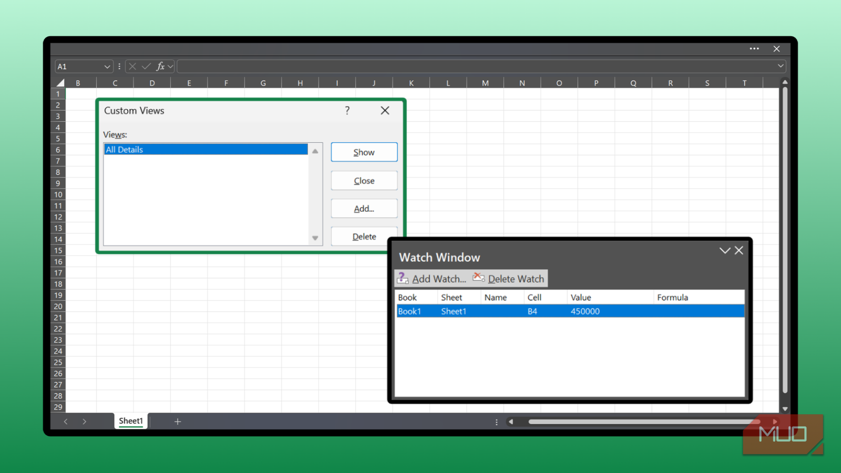This screenshot has width=841, height=473.
Task: Click the enter checkmark in formula bar
Action: 146,66
